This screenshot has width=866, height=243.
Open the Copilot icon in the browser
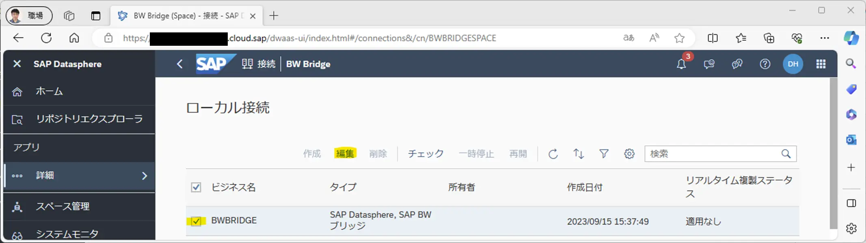[851, 38]
